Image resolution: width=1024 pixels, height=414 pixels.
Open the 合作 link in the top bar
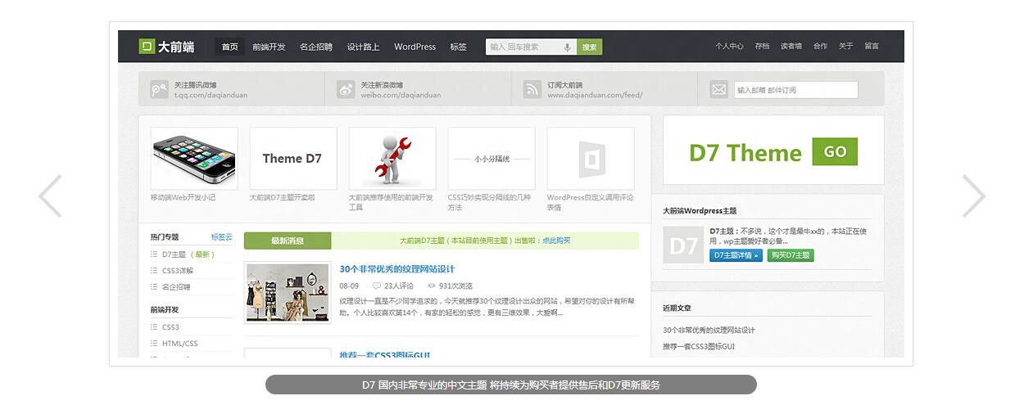[820, 47]
